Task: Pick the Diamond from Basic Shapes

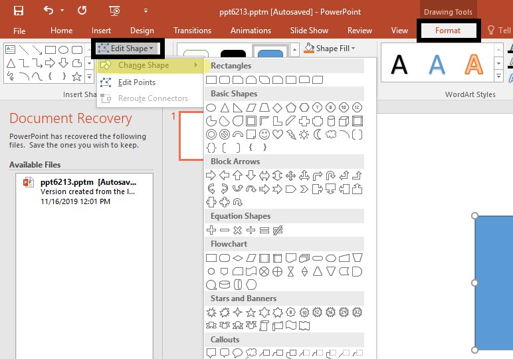Action: tap(278, 107)
